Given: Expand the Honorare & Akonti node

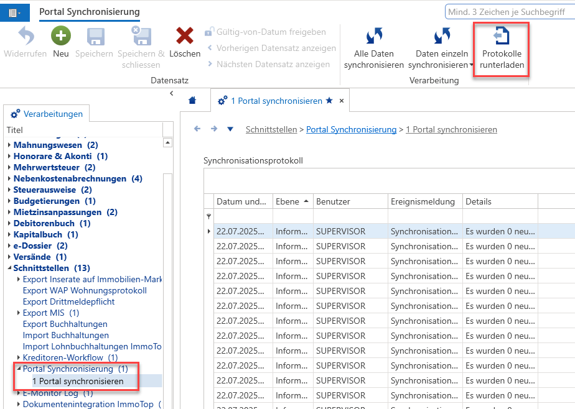Looking at the screenshot, I should 9,157.
